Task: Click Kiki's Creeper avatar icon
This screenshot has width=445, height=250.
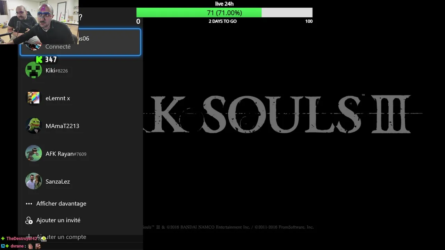Action: (34, 70)
